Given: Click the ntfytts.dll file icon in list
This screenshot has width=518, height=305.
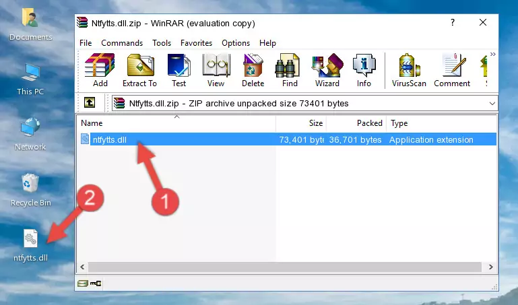Looking at the screenshot, I should 85,139.
